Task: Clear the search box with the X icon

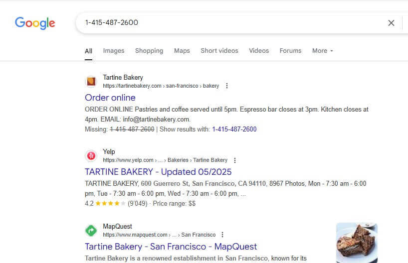Action: pyautogui.click(x=391, y=23)
